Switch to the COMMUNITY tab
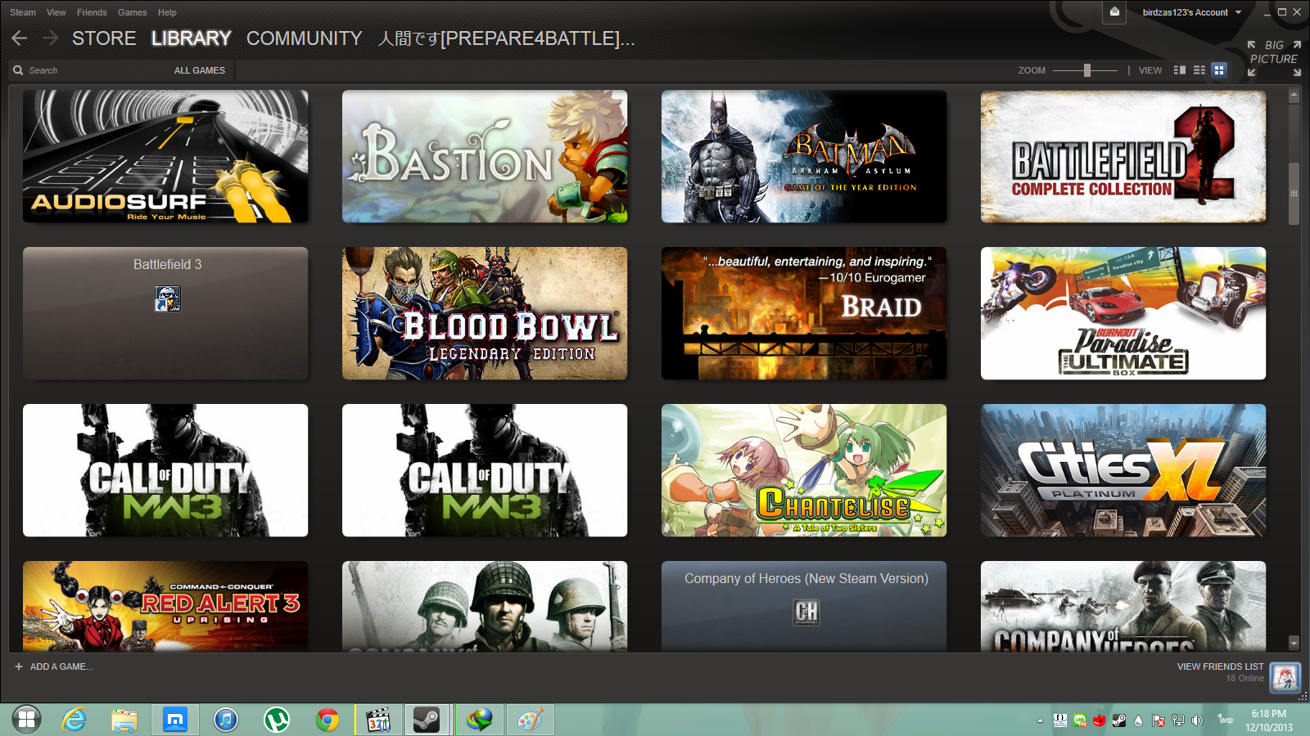 coord(304,38)
